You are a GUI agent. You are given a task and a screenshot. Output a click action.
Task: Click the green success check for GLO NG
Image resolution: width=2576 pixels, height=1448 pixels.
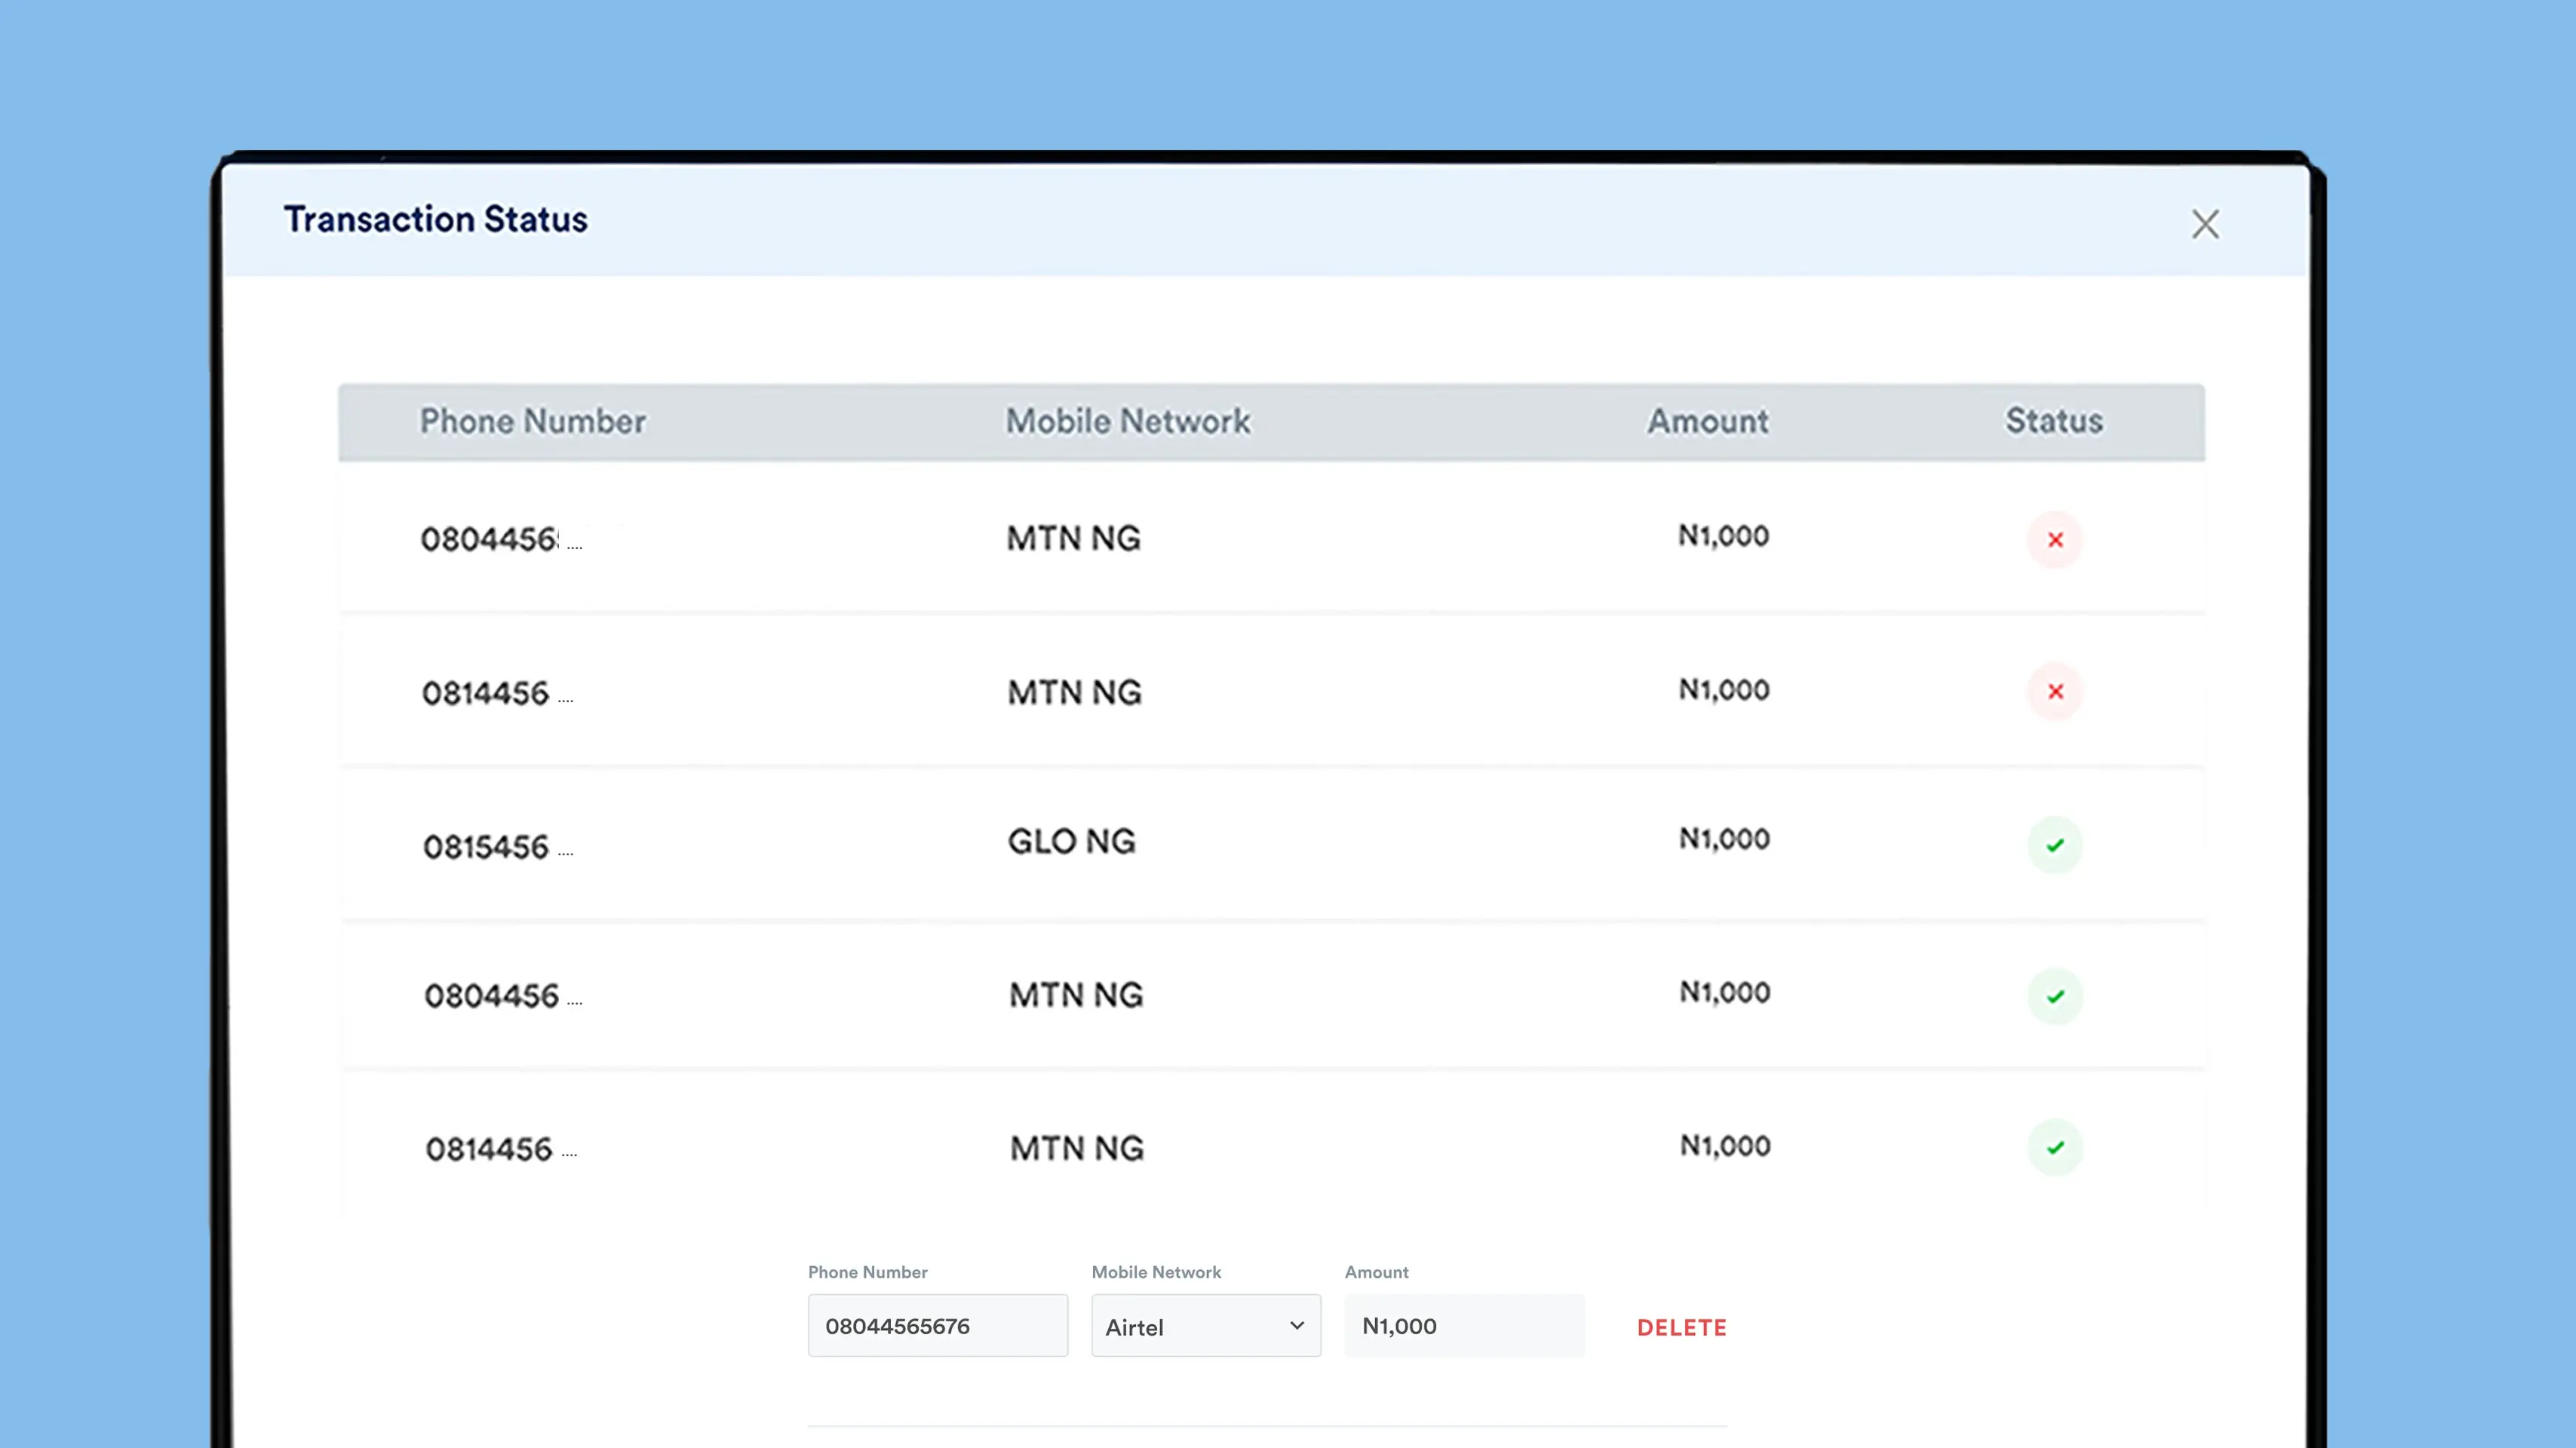pyautogui.click(x=2055, y=845)
